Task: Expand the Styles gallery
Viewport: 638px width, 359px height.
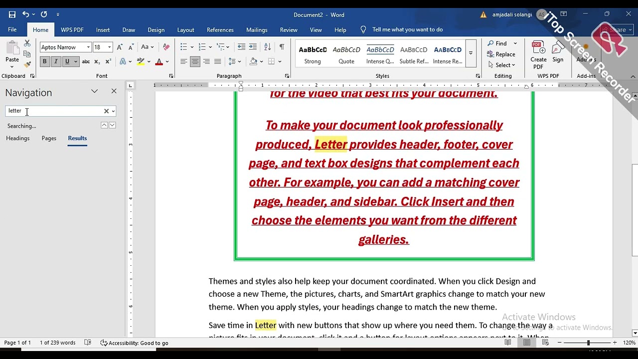Action: pos(471,53)
